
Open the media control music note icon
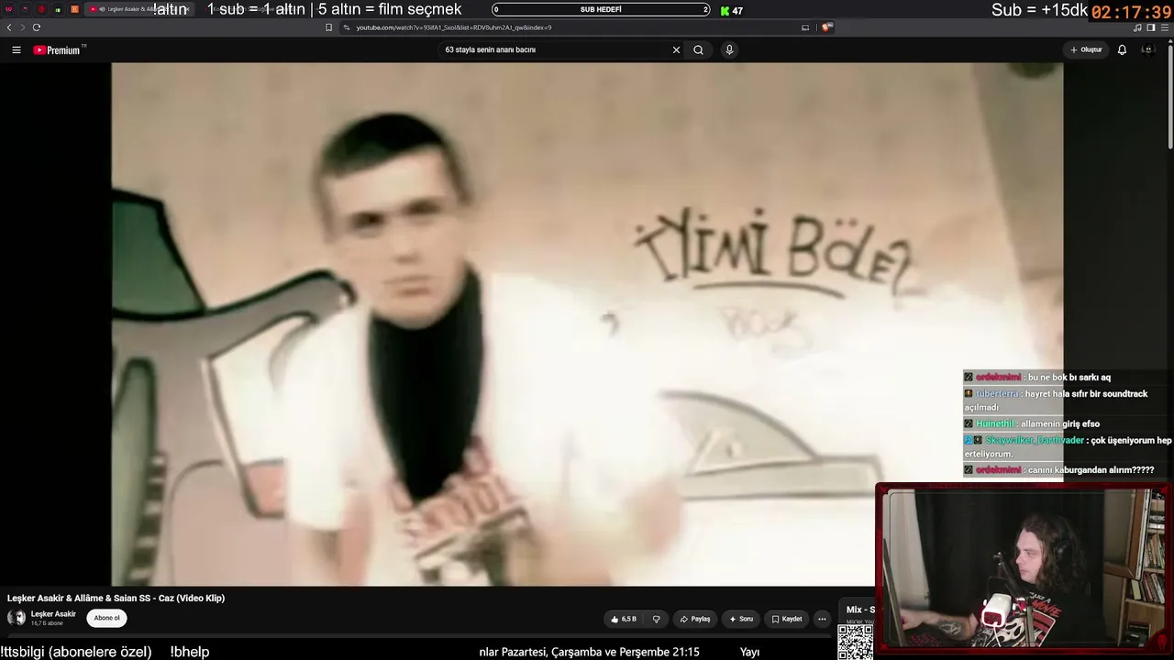coord(1137,27)
